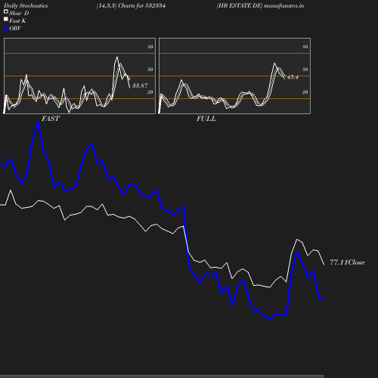The height and width of the screenshot is (378, 378).
Task: Click the '77.11Close' price label
Action: click(x=347, y=262)
